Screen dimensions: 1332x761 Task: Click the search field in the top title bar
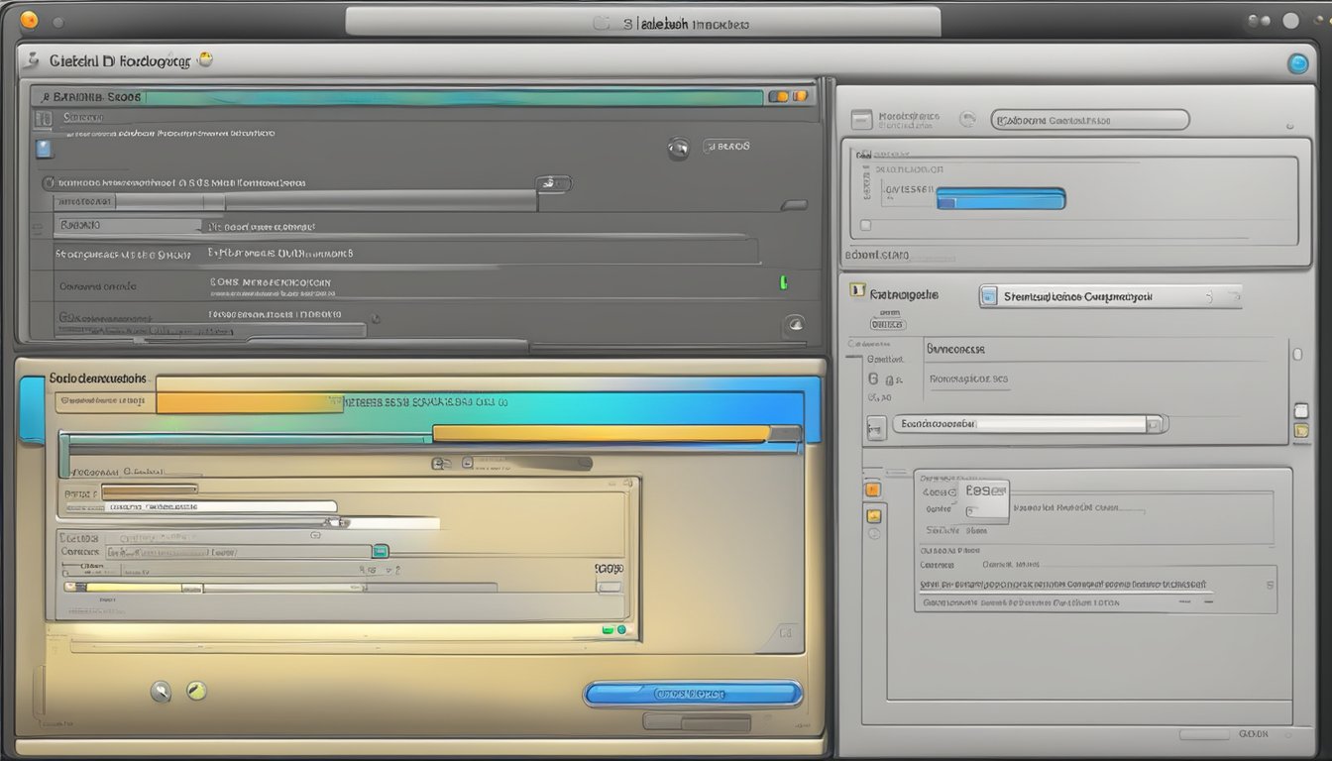pyautogui.click(x=642, y=22)
